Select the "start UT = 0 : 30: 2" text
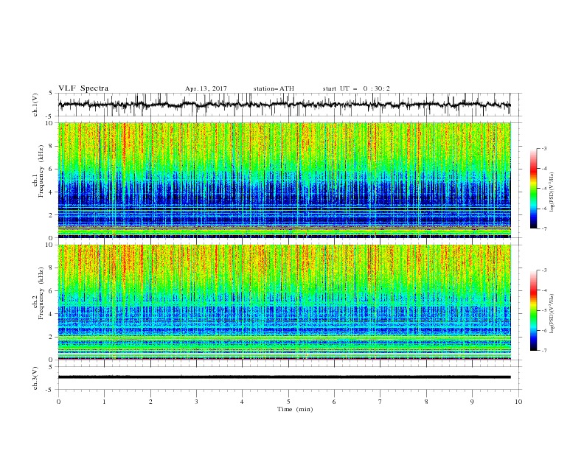The height and width of the screenshot is (451, 584). point(356,88)
